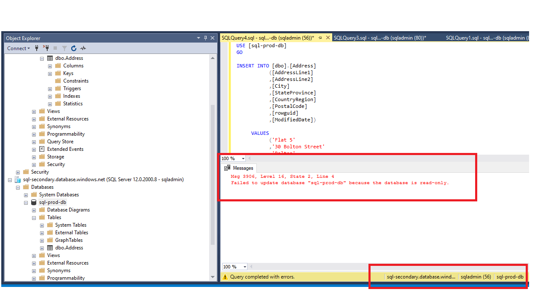Viewport: 543px width, 308px height.
Task: Open the 100 % zoom dropdown above Messages
Action: click(x=243, y=158)
